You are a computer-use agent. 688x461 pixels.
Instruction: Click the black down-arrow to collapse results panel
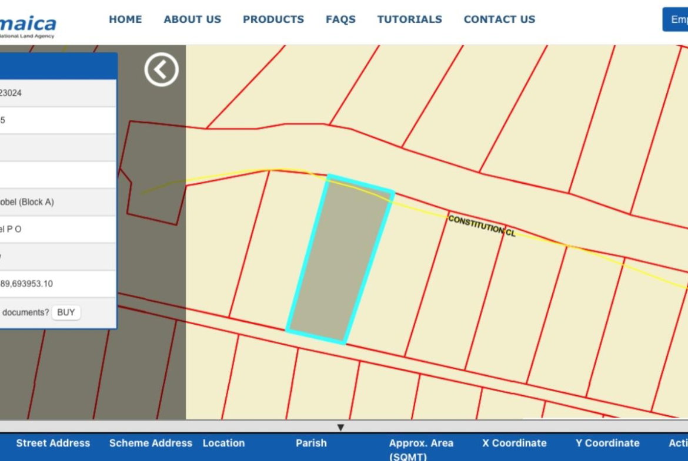coord(340,428)
